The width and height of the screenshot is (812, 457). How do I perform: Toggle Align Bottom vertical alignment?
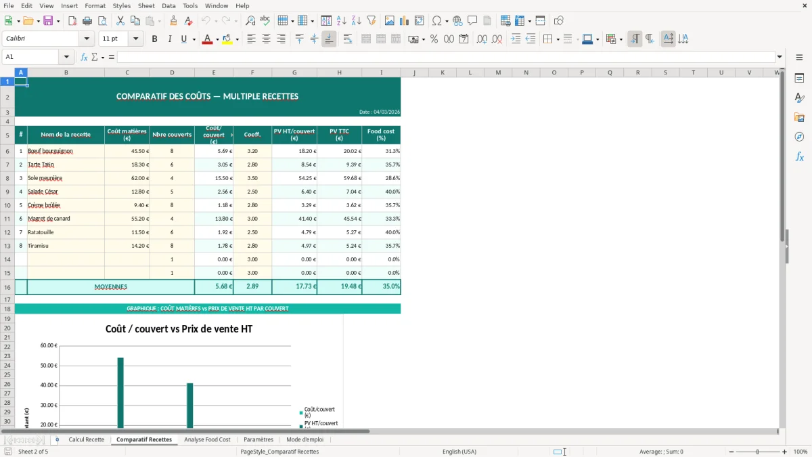(x=329, y=39)
